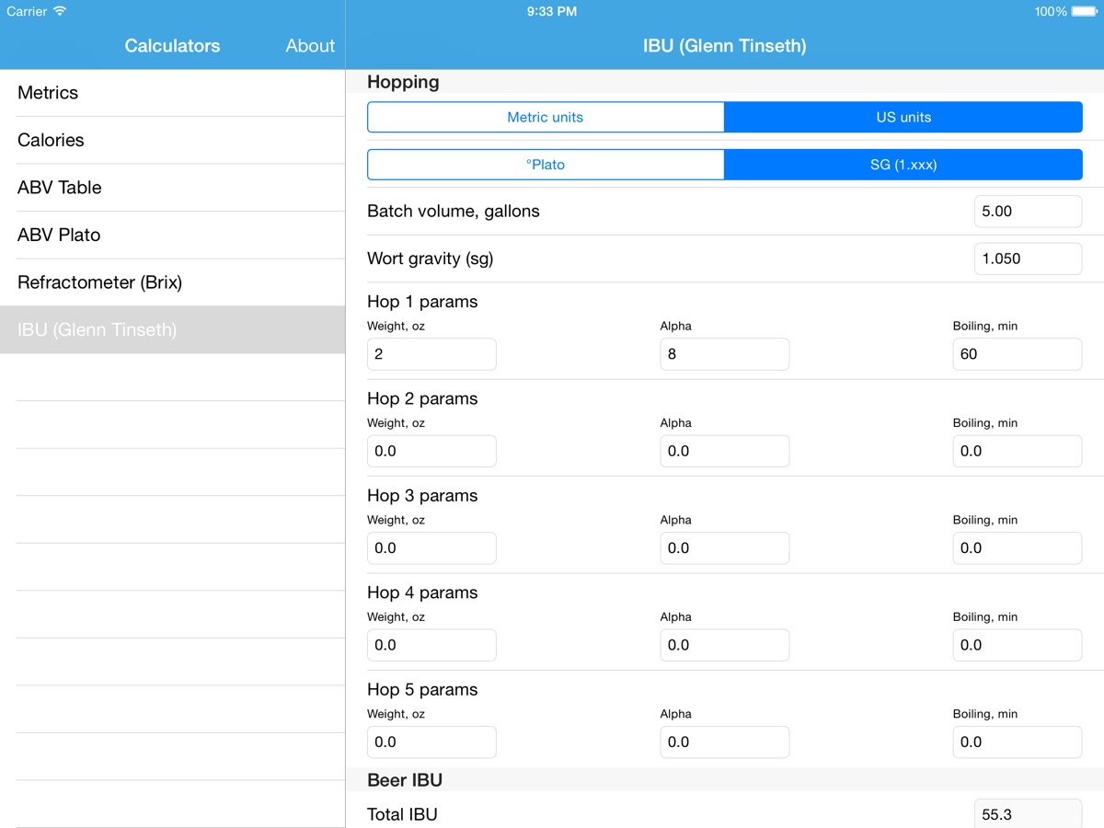Open the About page
1104x828 pixels.
click(309, 46)
